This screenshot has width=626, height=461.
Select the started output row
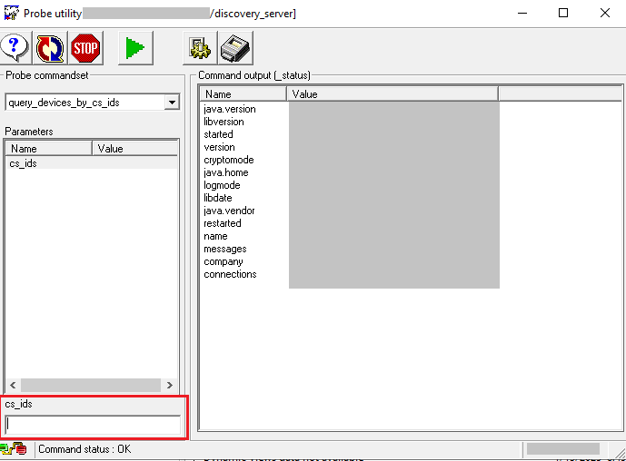point(218,134)
